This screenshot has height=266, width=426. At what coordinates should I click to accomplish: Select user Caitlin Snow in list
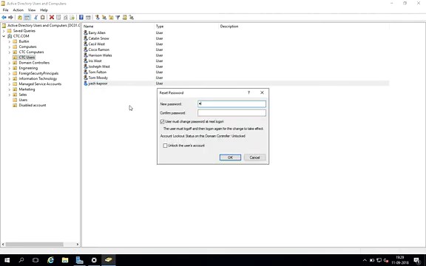pyautogui.click(x=98, y=38)
